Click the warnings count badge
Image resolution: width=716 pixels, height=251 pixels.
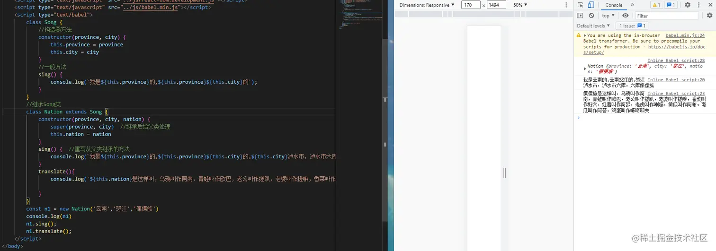click(656, 5)
